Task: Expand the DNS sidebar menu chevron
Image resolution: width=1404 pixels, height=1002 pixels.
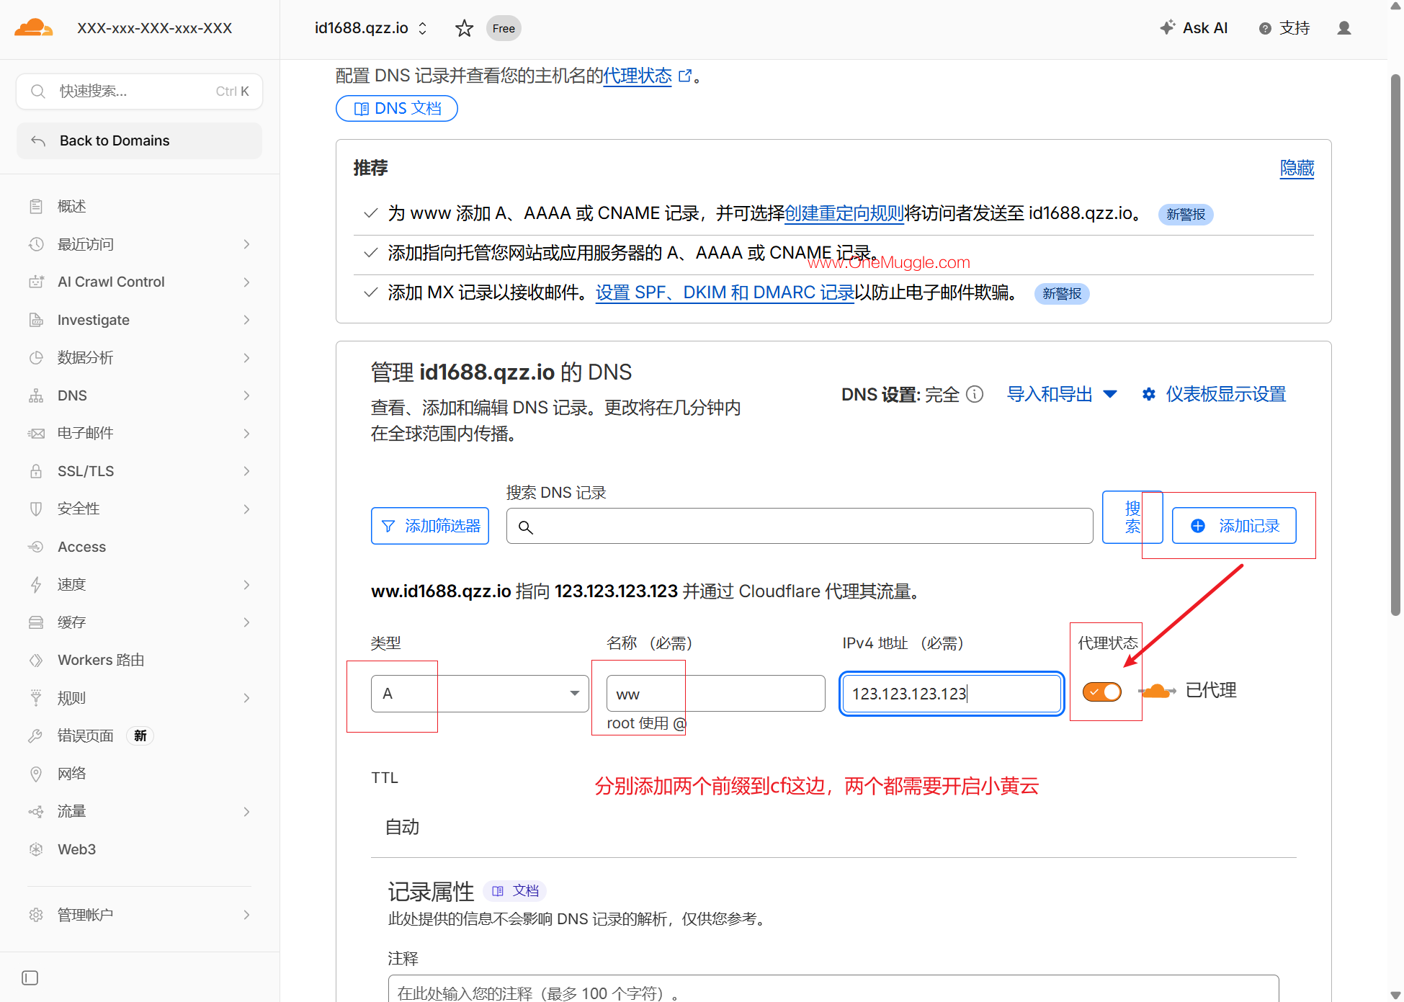Action: point(246,395)
